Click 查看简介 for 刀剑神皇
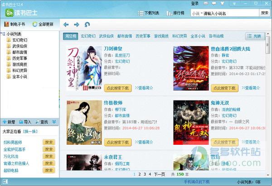Image resolution: width=272 pixels, height=186 pixels. click(x=144, y=88)
